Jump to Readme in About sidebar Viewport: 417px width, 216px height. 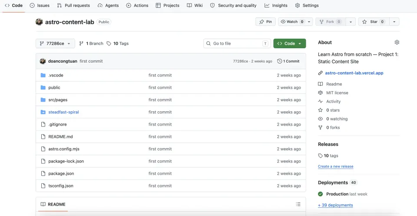(334, 84)
